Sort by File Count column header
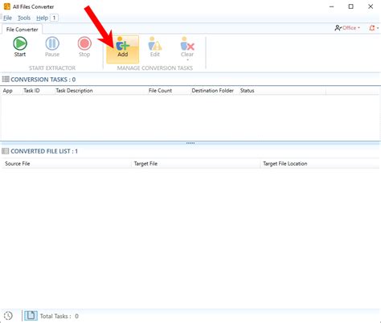 tap(160, 91)
